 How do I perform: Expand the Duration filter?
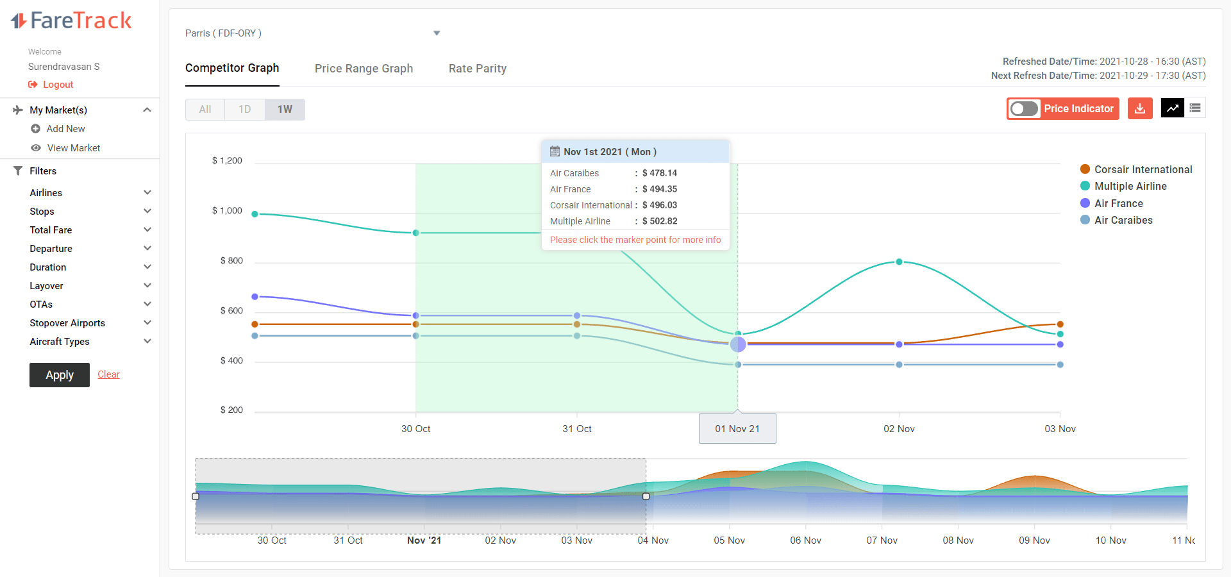(x=147, y=267)
